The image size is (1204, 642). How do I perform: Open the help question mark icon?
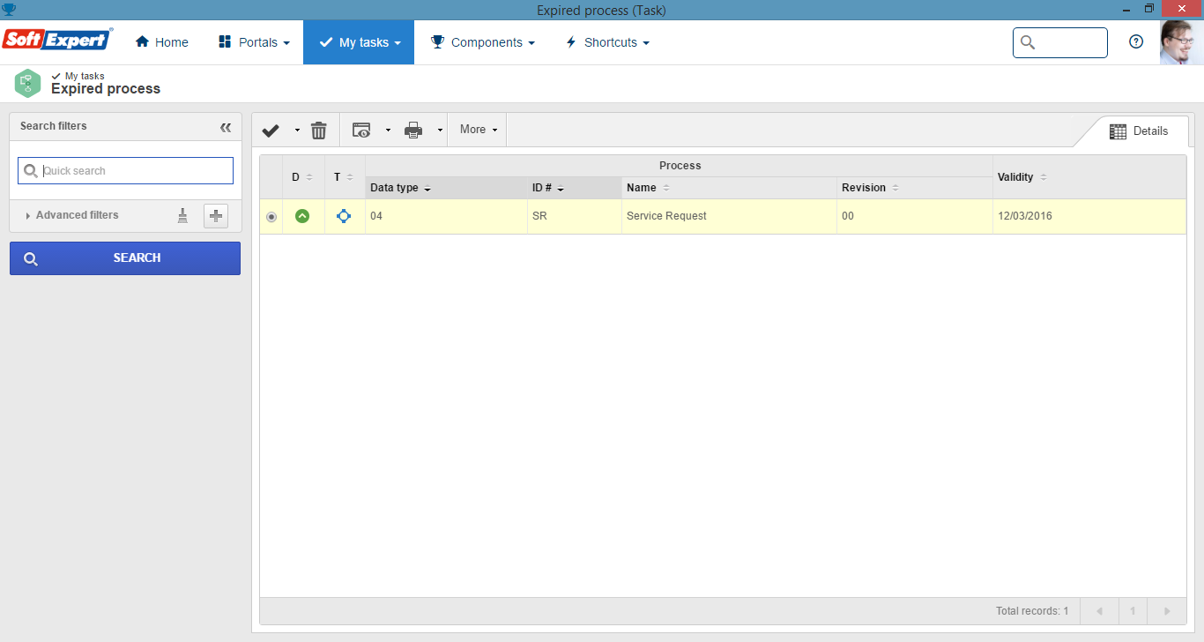click(x=1136, y=42)
